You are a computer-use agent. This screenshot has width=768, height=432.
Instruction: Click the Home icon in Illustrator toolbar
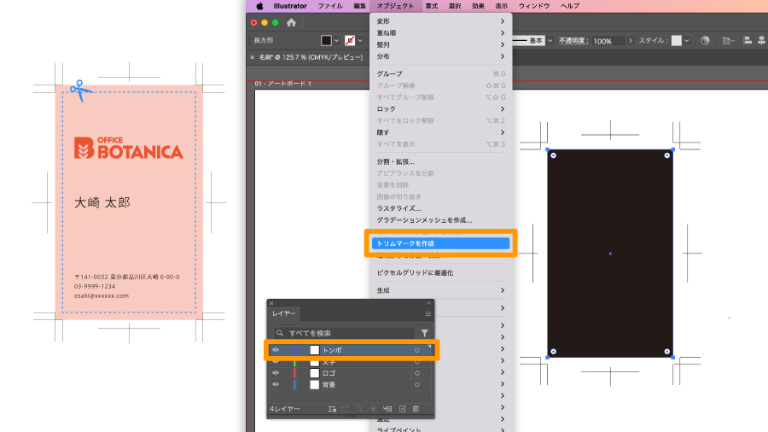point(292,22)
